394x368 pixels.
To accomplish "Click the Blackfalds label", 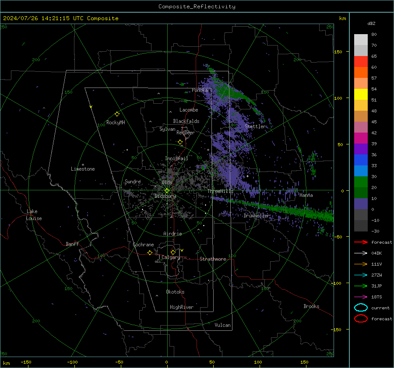I will [x=186, y=121].
